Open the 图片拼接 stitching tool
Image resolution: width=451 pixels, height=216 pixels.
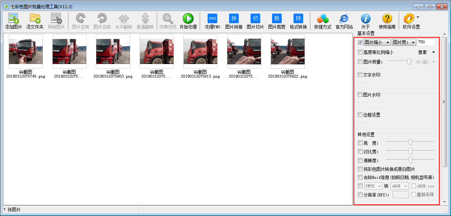(234, 19)
